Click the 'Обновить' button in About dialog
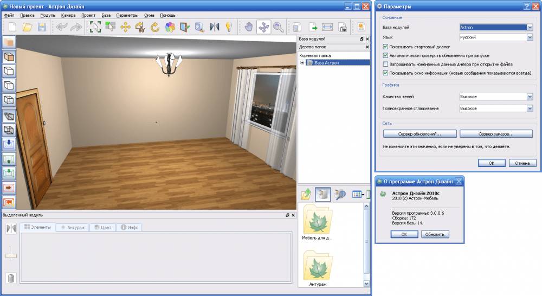The image size is (542, 296). [x=435, y=234]
